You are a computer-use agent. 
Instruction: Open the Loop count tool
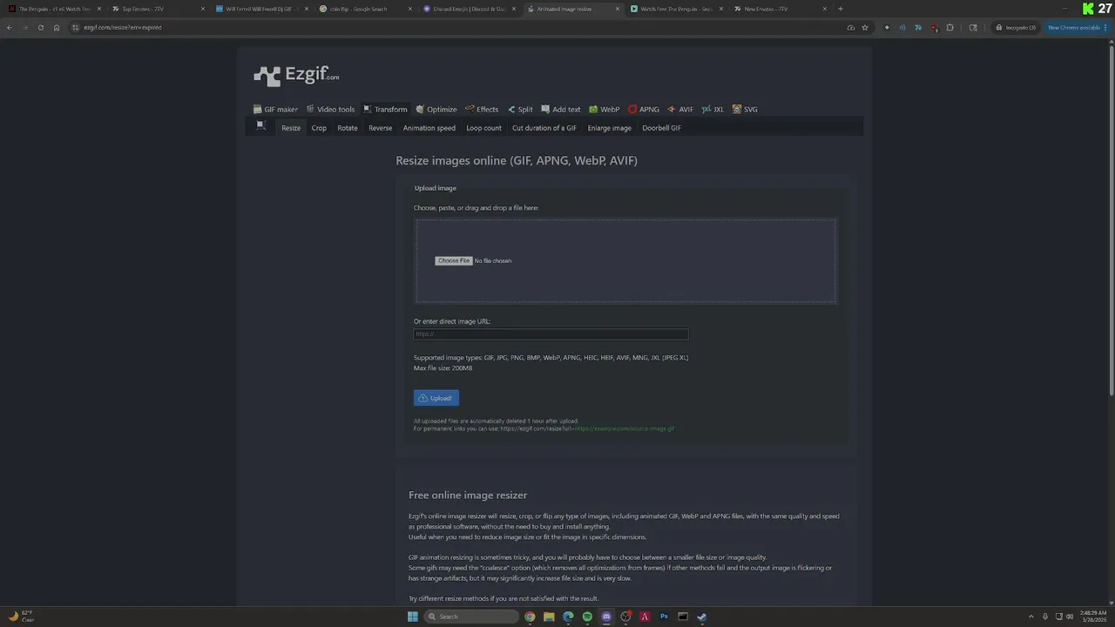483,128
